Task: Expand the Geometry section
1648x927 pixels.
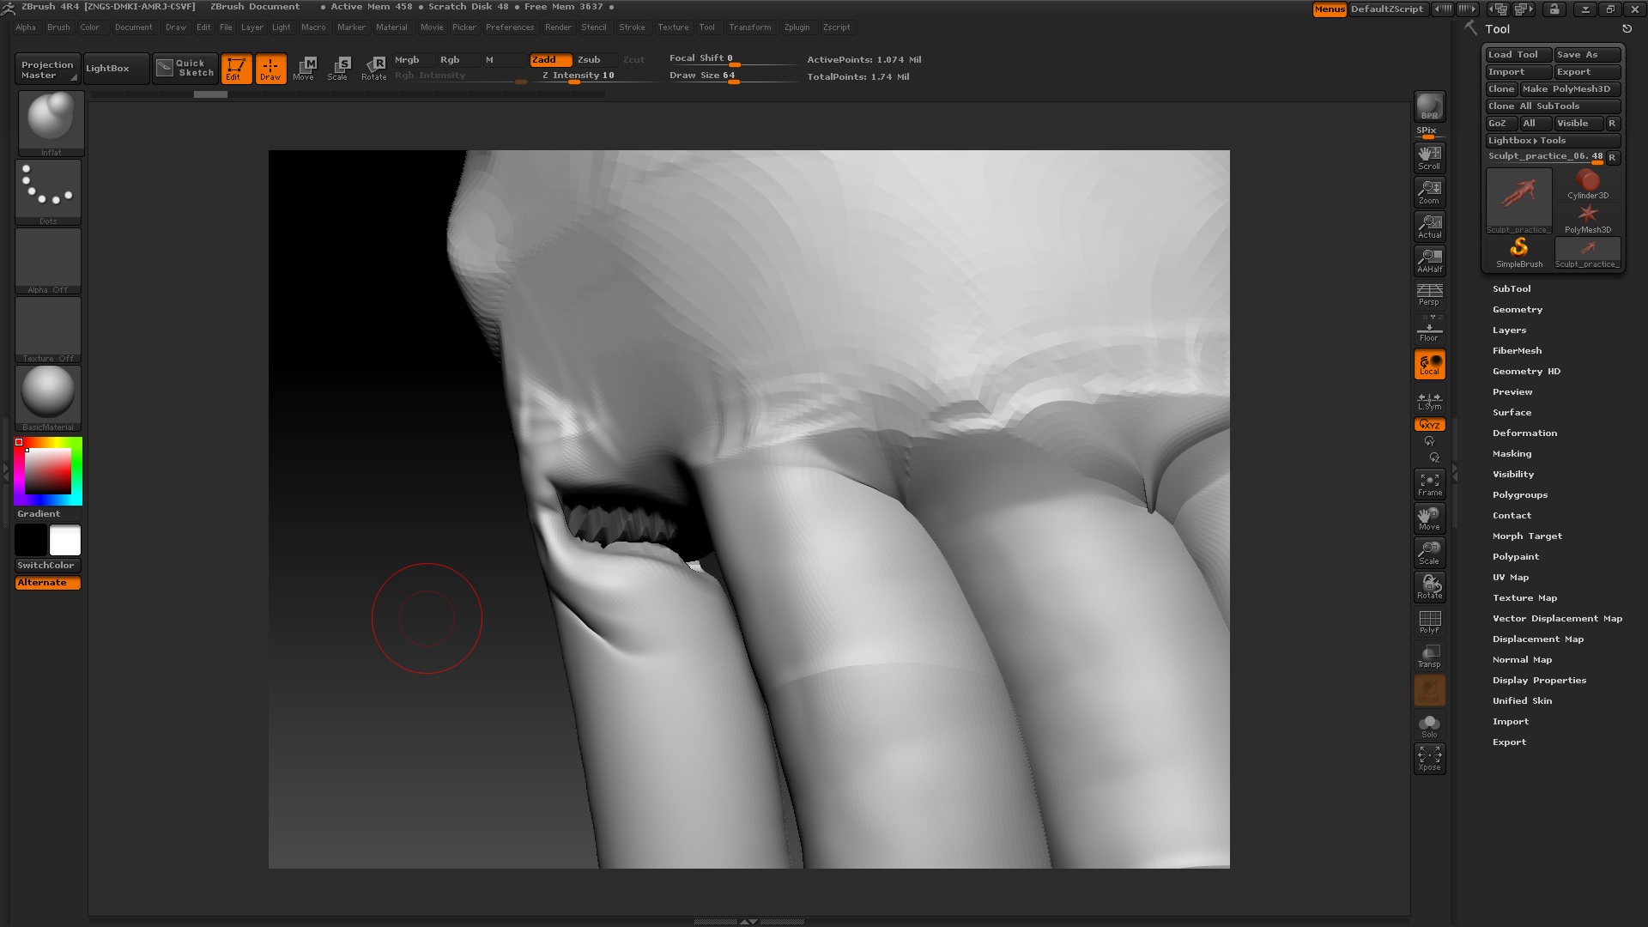Action: (1517, 309)
